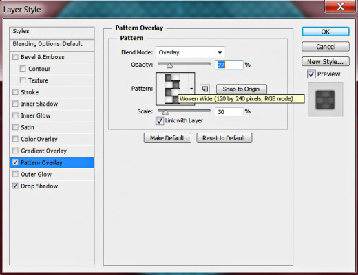
Task: Click Make Default button
Action: (x=167, y=138)
